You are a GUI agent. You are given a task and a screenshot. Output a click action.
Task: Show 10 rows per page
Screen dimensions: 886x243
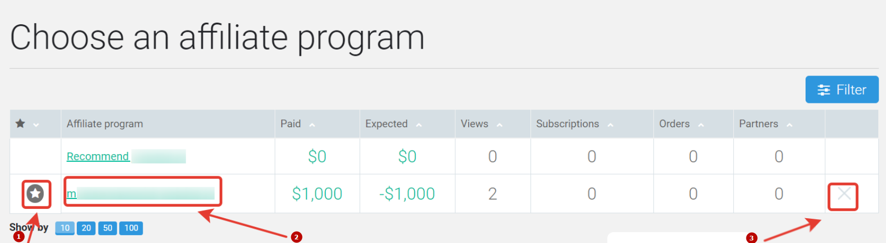click(65, 228)
